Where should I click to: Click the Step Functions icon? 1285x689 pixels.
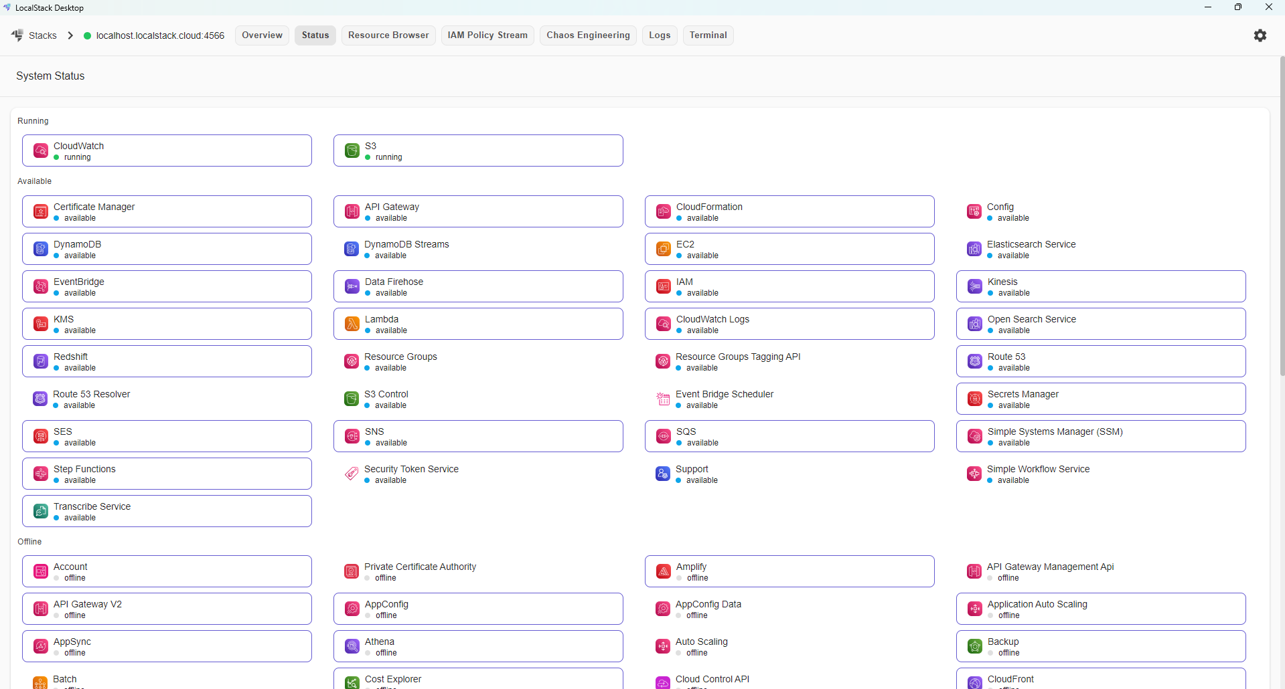click(41, 474)
